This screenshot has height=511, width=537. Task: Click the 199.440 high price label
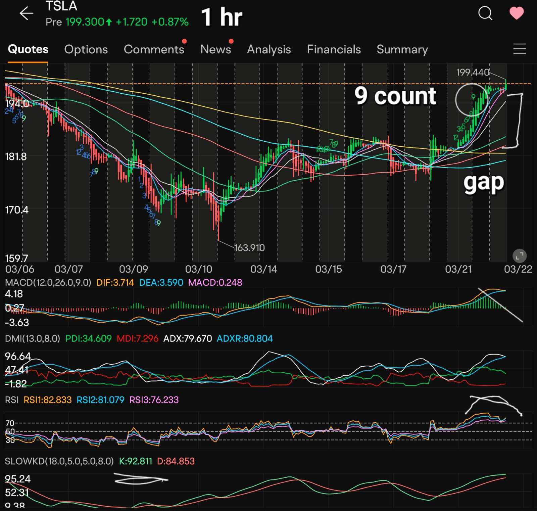tap(473, 72)
